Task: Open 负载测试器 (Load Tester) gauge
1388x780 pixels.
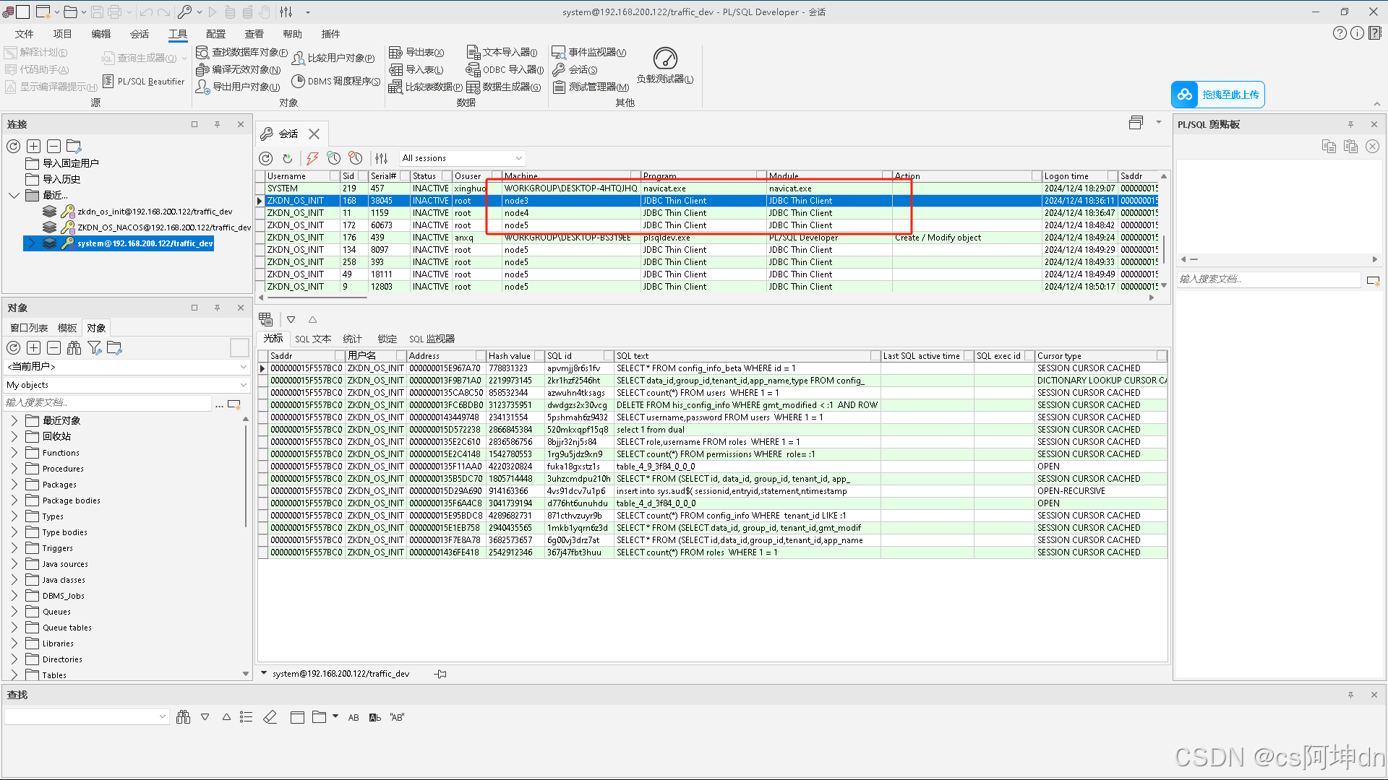Action: point(665,65)
